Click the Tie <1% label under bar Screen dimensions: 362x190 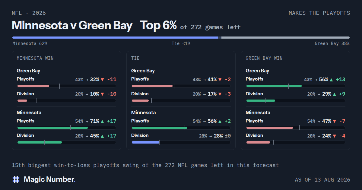[x=181, y=43]
